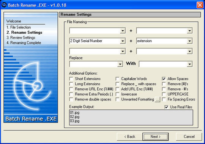Tick the lowercase checkbox
The image size is (205, 144).
click(x=118, y=94)
